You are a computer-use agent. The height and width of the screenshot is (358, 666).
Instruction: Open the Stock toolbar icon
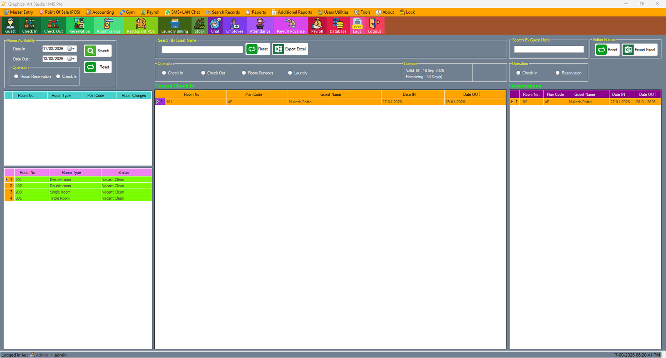[199, 25]
